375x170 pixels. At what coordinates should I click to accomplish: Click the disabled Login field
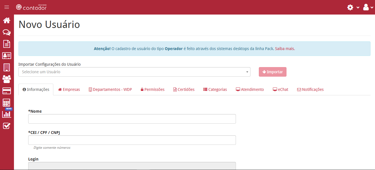[132, 166]
